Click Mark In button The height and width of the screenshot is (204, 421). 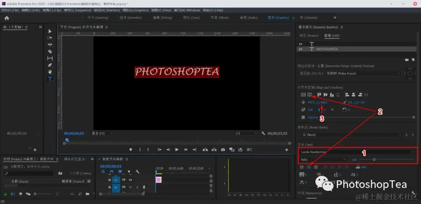pos(140,149)
